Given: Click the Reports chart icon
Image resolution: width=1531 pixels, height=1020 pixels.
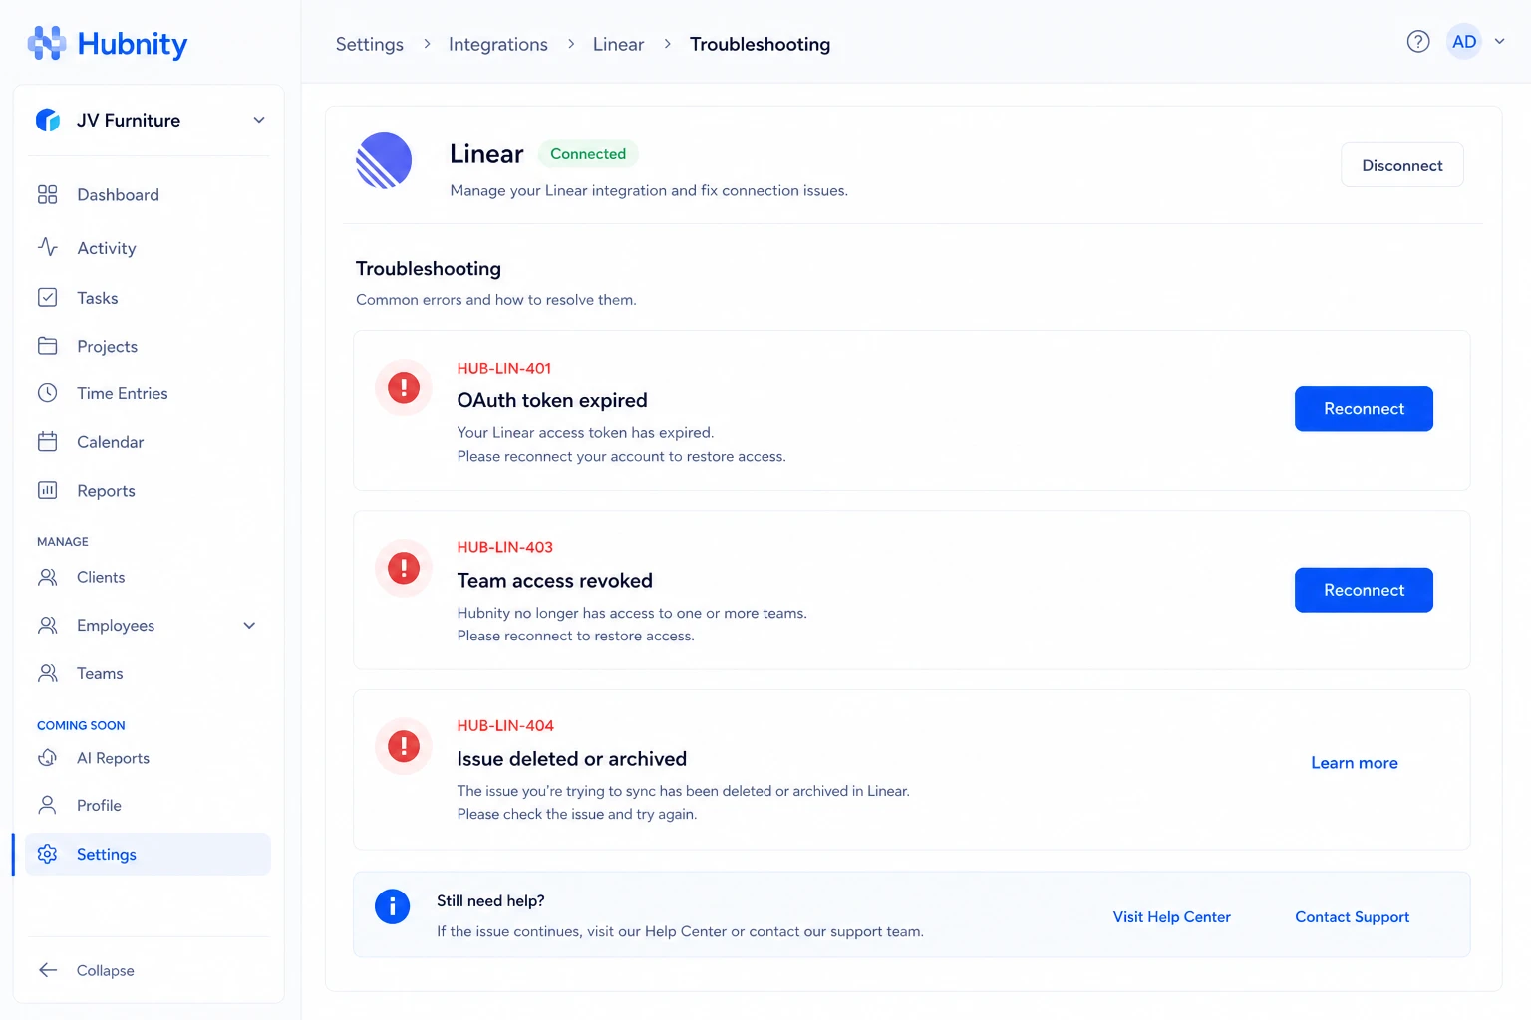Looking at the screenshot, I should (47, 490).
